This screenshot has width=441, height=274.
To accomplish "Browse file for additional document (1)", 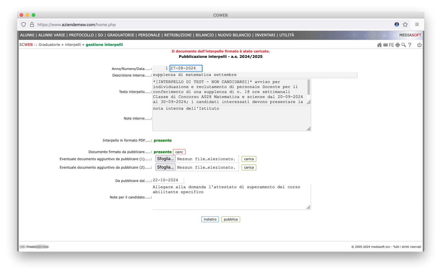I will click(165, 159).
